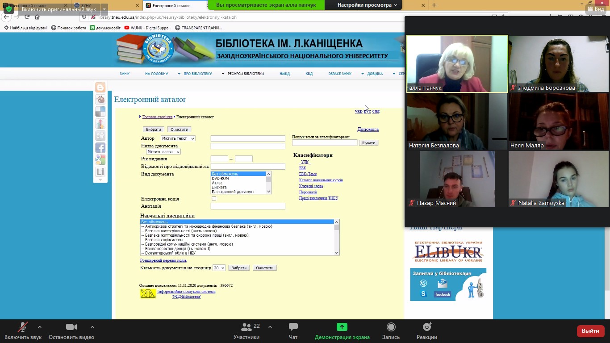This screenshot has width=610, height=343.
Task: Tick the Електронна копія checkbox
Action: 214,199
